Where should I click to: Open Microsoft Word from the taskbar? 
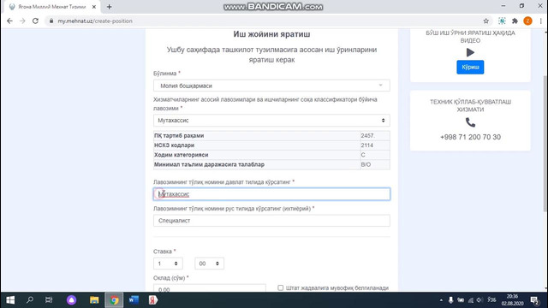[134, 300]
